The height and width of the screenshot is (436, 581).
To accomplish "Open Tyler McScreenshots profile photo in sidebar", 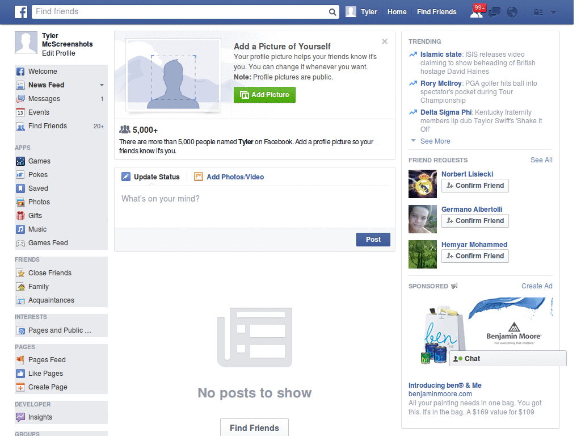I will (26, 43).
